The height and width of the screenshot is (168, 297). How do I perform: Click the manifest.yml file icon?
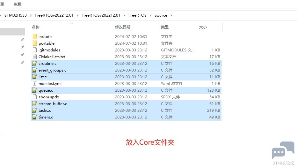[35, 84]
